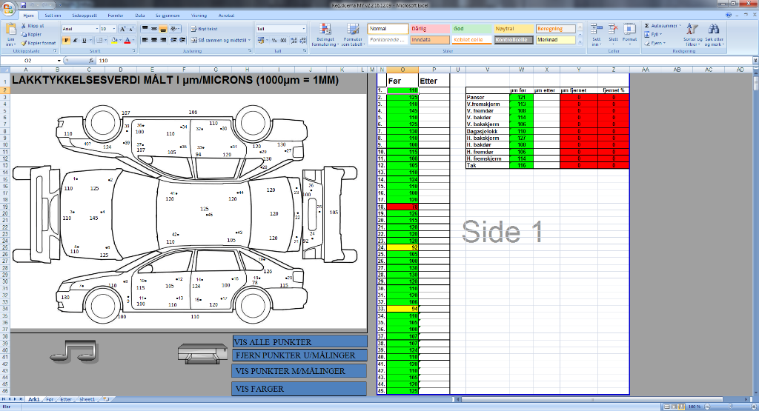
Task: Open Sorter og filtrer
Action: click(692, 35)
